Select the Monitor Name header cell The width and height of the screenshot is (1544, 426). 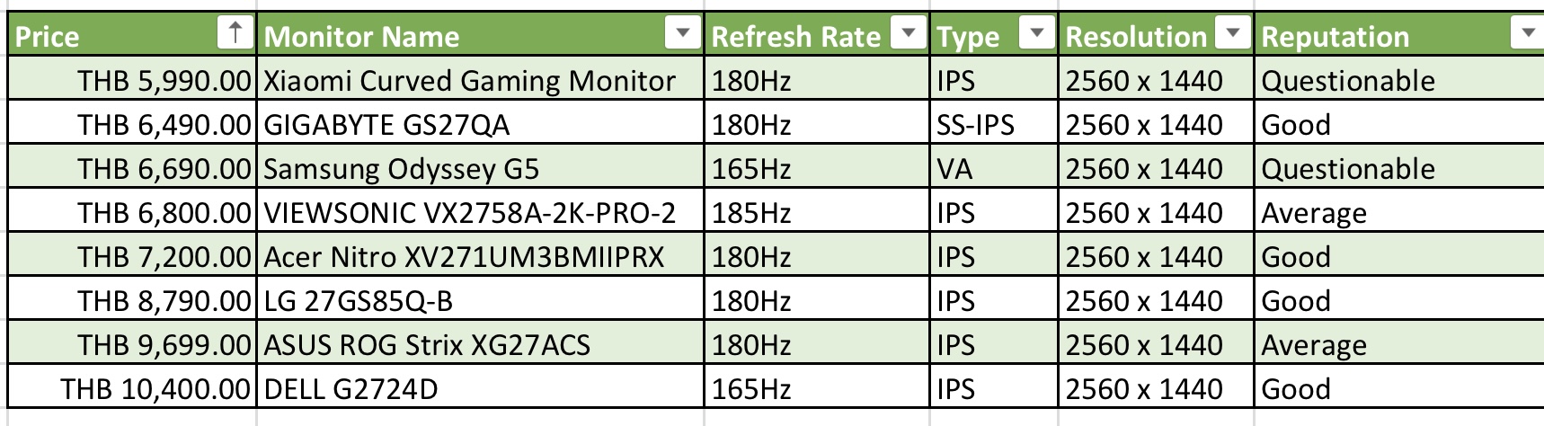(481, 35)
